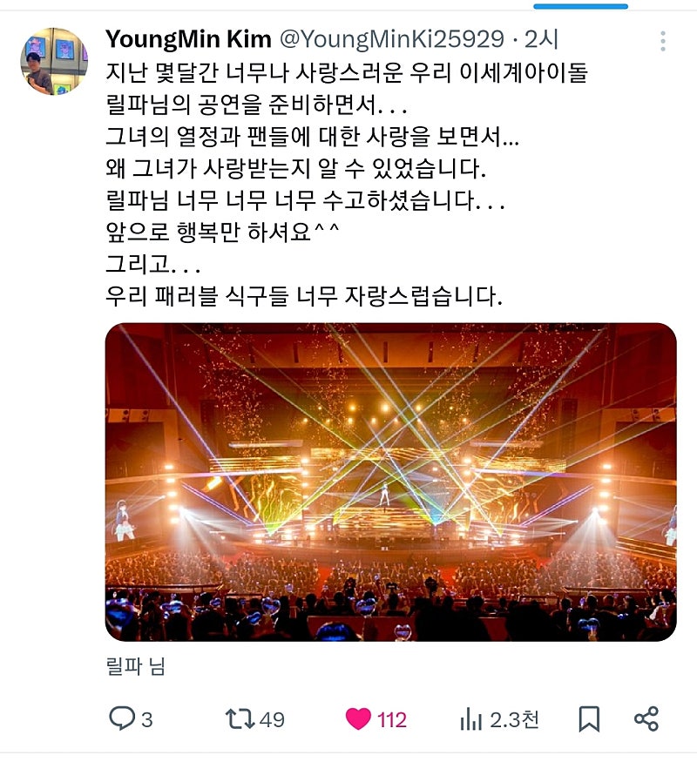Click the tweet body text
The width and height of the screenshot is (697, 762).
coord(347,184)
